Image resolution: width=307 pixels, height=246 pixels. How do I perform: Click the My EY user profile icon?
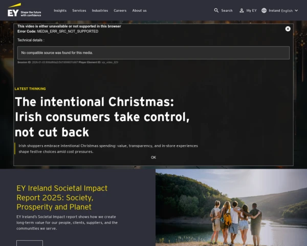click(x=242, y=11)
